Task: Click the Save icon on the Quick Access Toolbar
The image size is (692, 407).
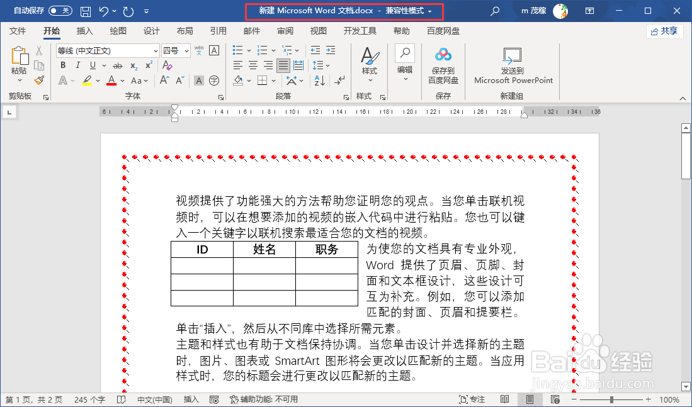Action: tap(86, 11)
